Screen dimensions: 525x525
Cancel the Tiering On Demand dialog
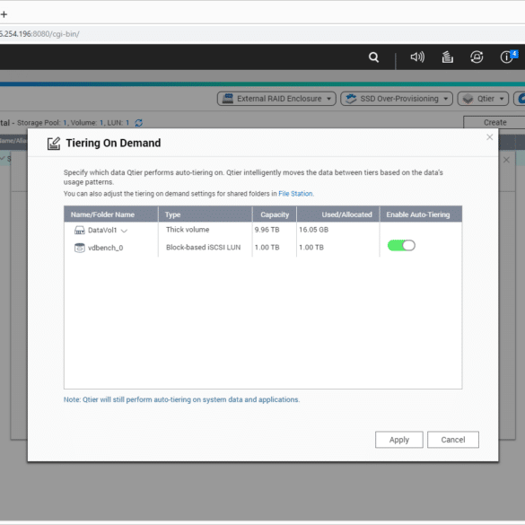click(x=453, y=440)
